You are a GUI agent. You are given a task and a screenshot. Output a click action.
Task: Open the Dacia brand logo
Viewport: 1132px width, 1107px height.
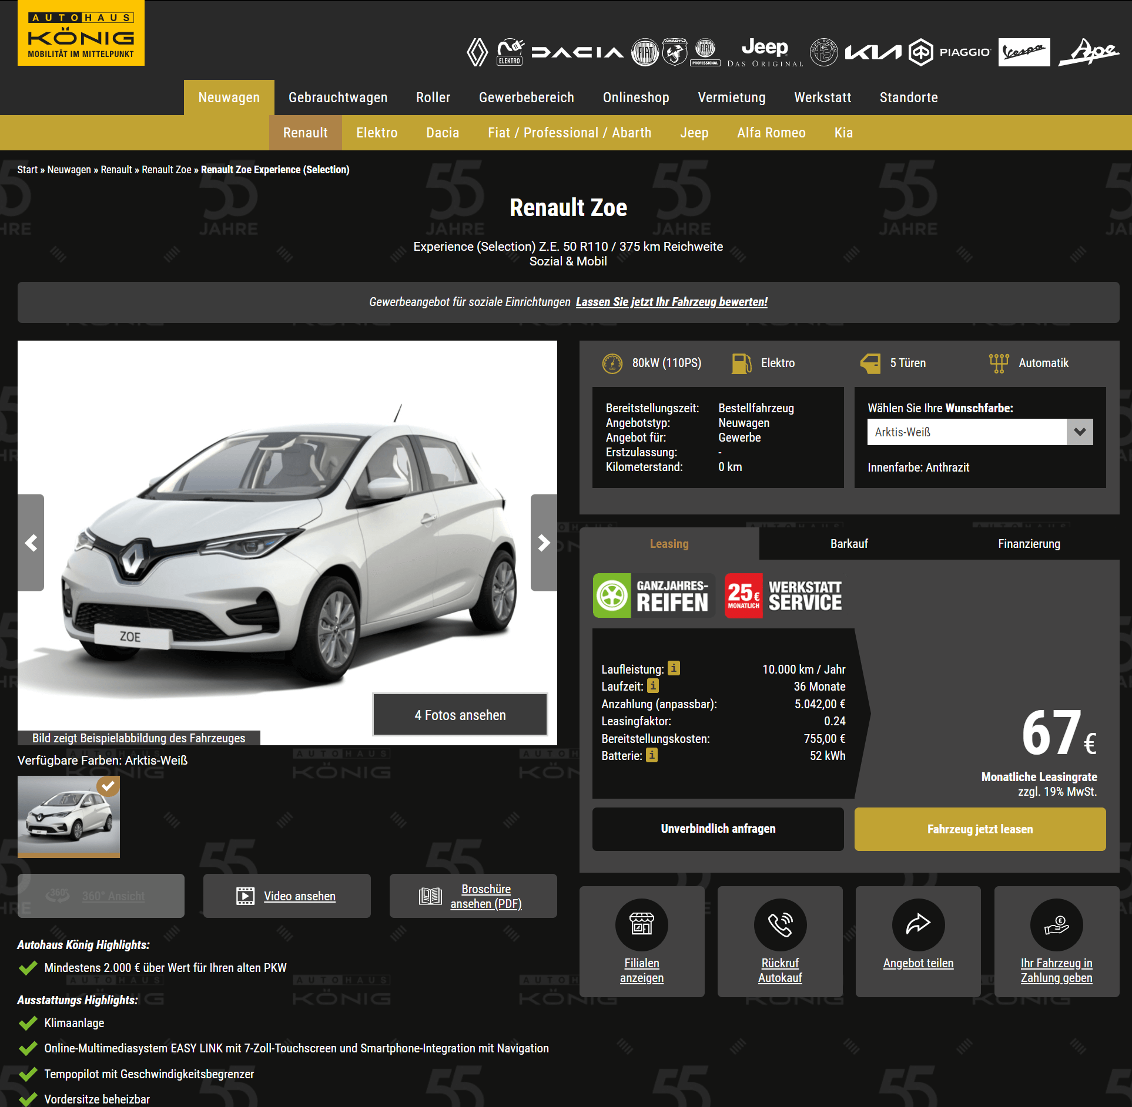tap(578, 53)
